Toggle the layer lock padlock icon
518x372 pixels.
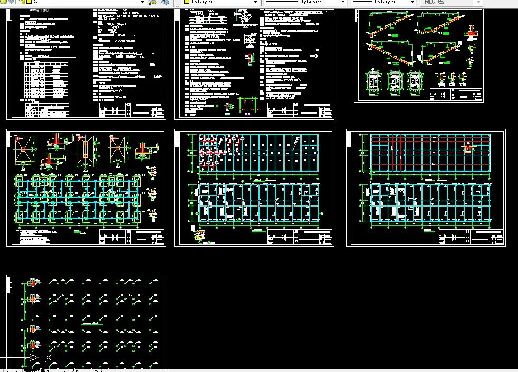click(23, 2)
